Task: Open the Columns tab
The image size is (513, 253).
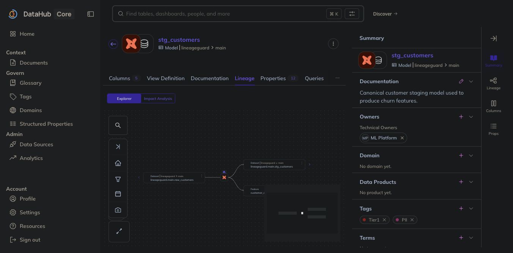Action: click(124, 78)
